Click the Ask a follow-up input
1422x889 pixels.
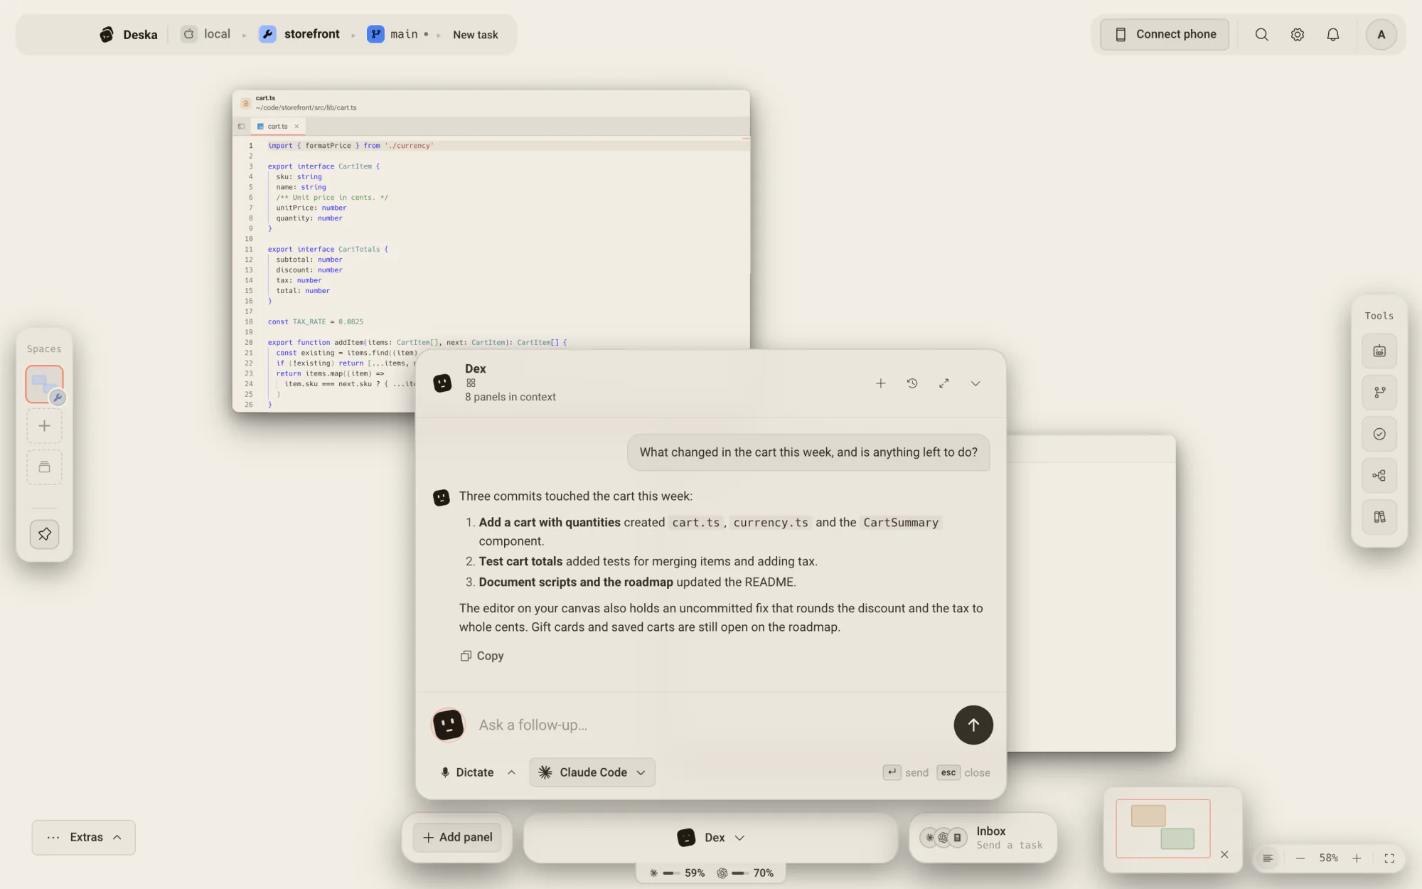click(711, 725)
